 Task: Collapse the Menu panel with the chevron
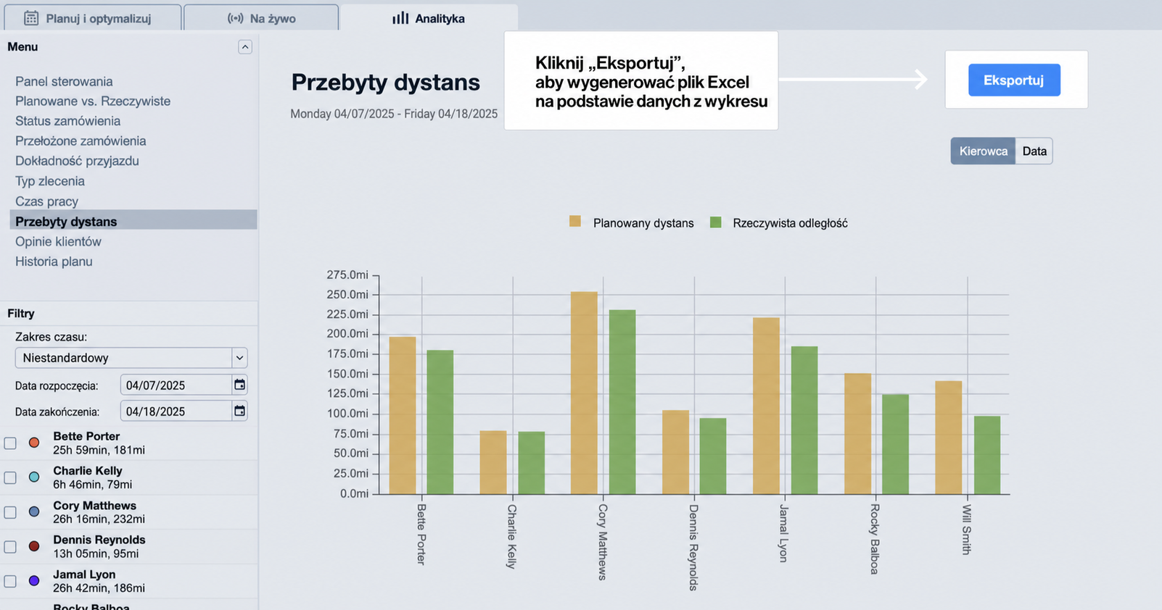[245, 47]
